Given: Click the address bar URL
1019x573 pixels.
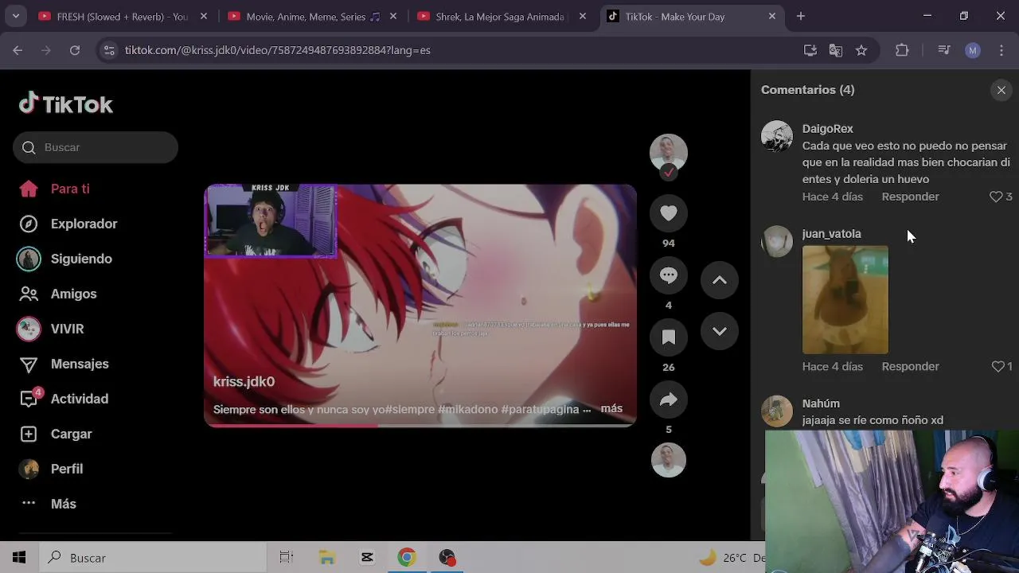Looking at the screenshot, I should (x=277, y=50).
